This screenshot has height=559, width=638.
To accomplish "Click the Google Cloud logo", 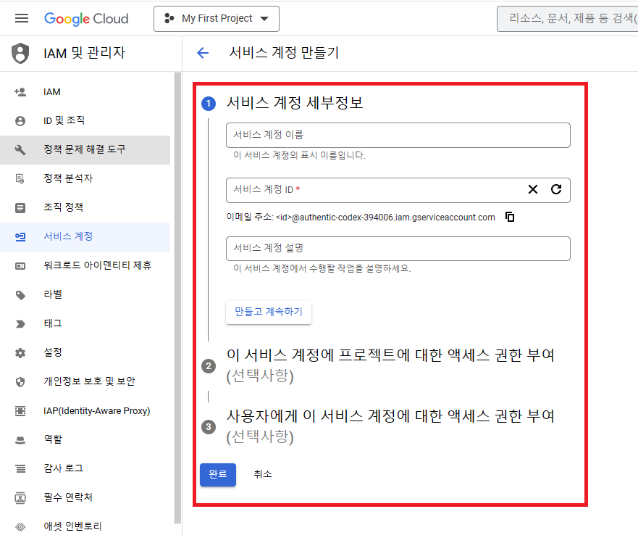I will [86, 18].
